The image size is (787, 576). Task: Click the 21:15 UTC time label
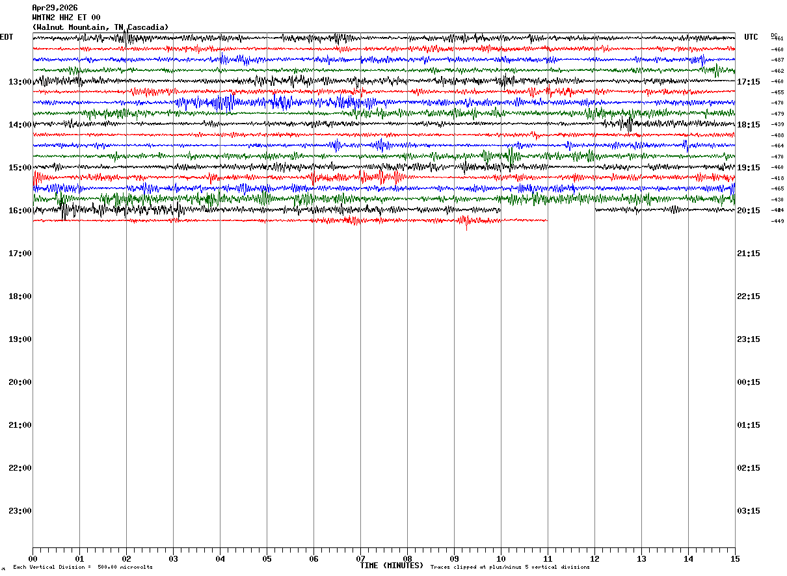tap(749, 254)
